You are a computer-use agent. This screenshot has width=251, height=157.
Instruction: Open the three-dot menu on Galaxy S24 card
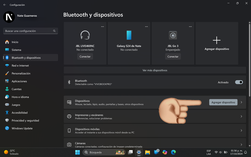coord(146,27)
